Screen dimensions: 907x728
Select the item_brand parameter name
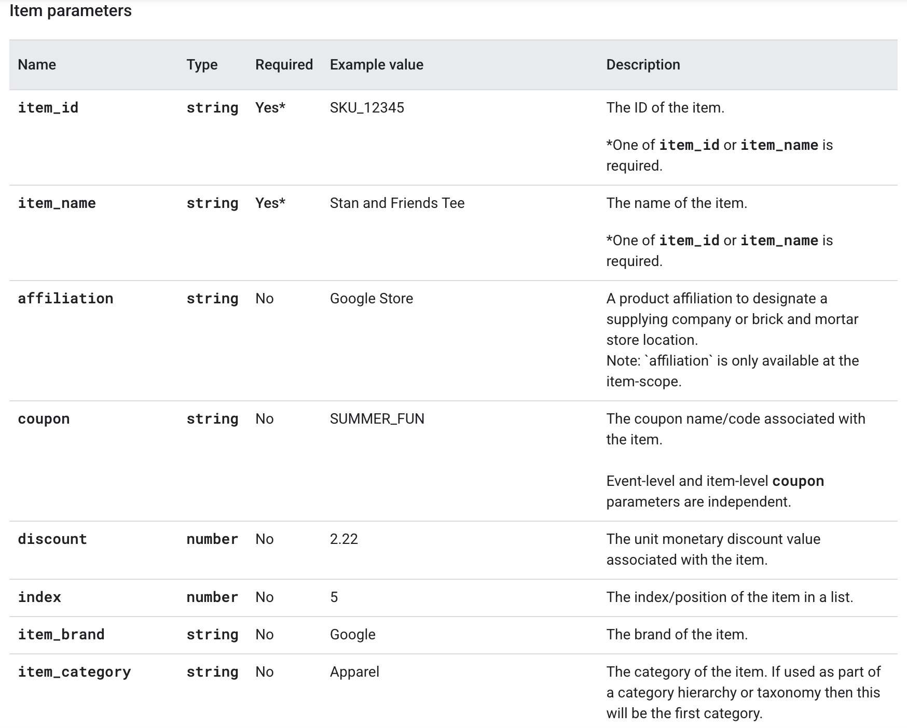(x=61, y=634)
